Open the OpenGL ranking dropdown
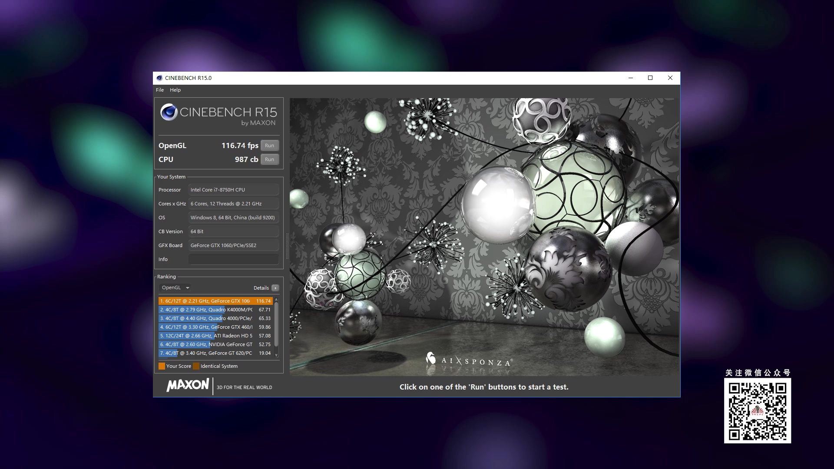 coord(175,288)
